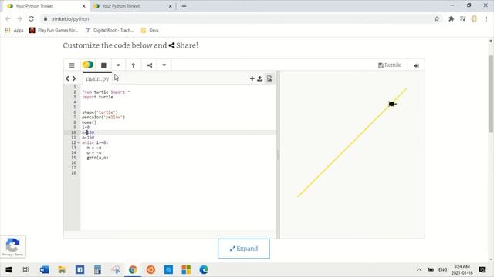
Task: Click the Remix button
Action: pos(389,65)
